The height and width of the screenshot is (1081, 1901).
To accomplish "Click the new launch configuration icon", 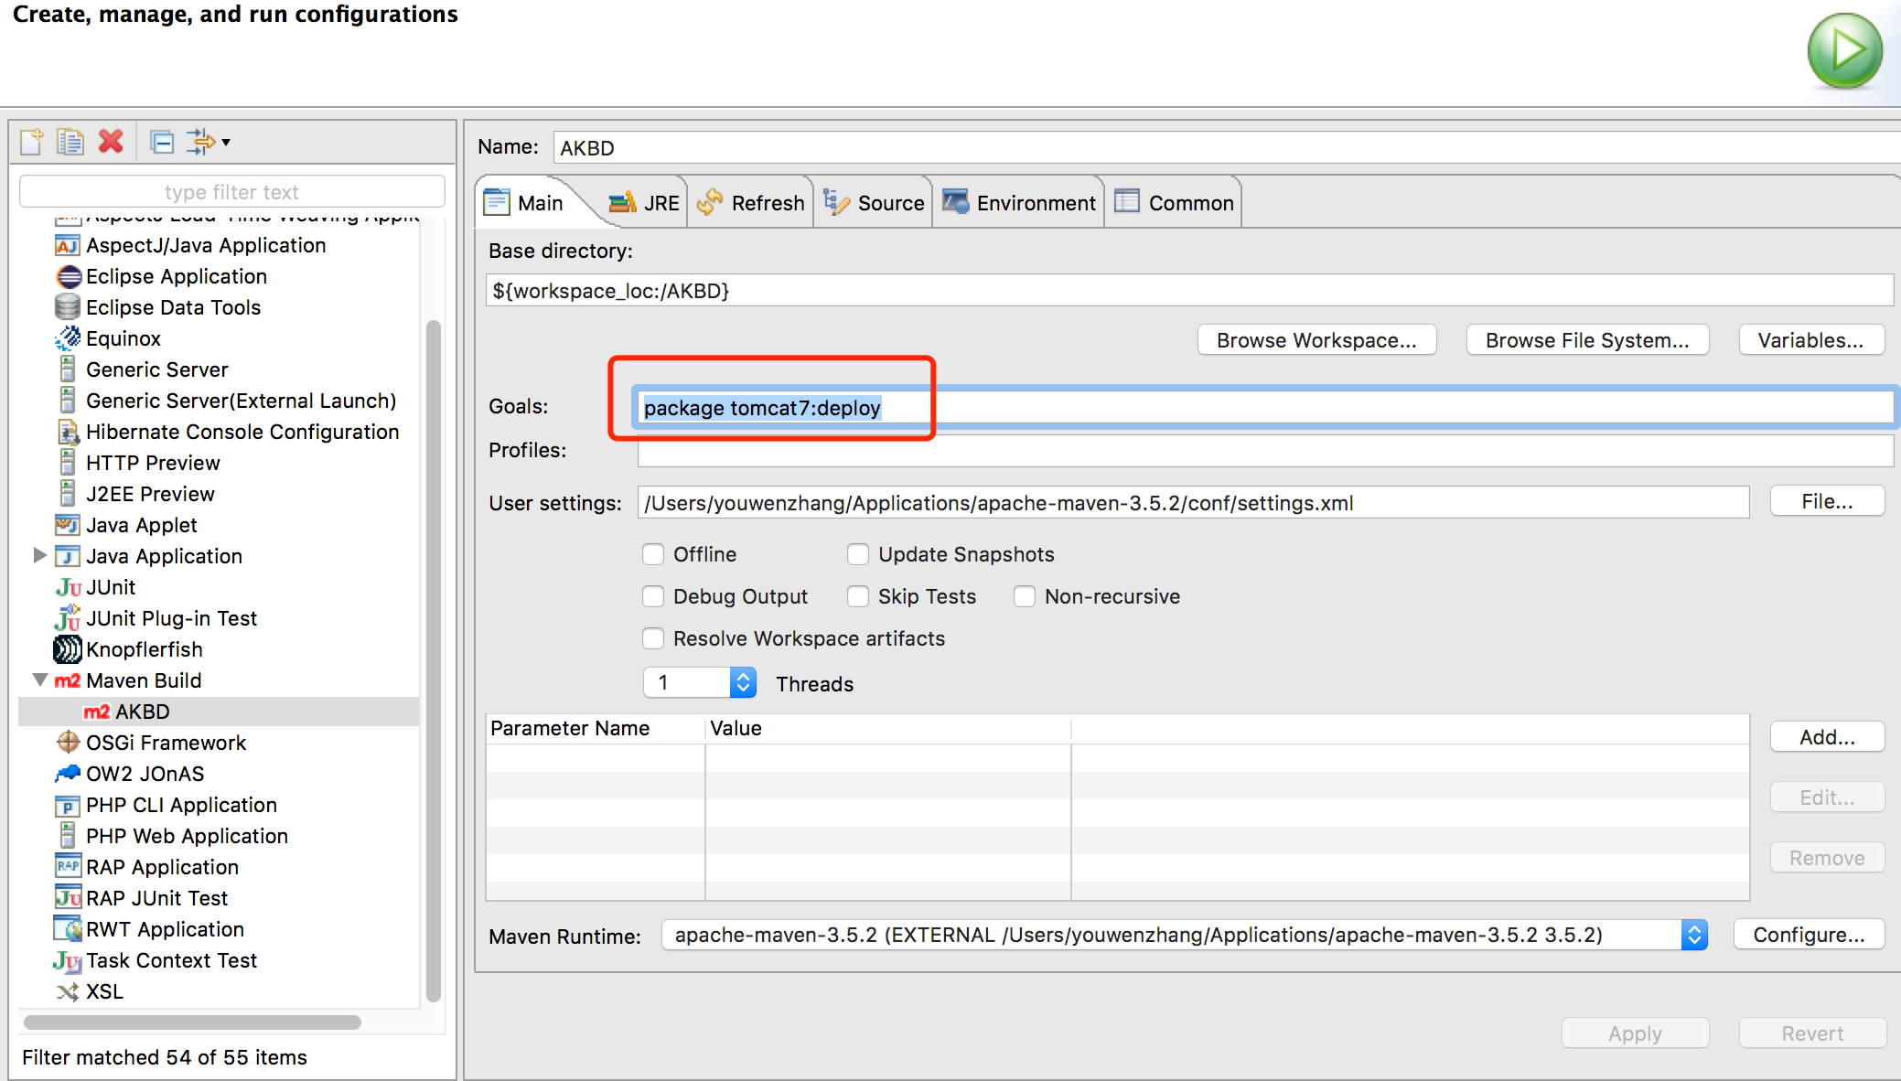I will [32, 142].
